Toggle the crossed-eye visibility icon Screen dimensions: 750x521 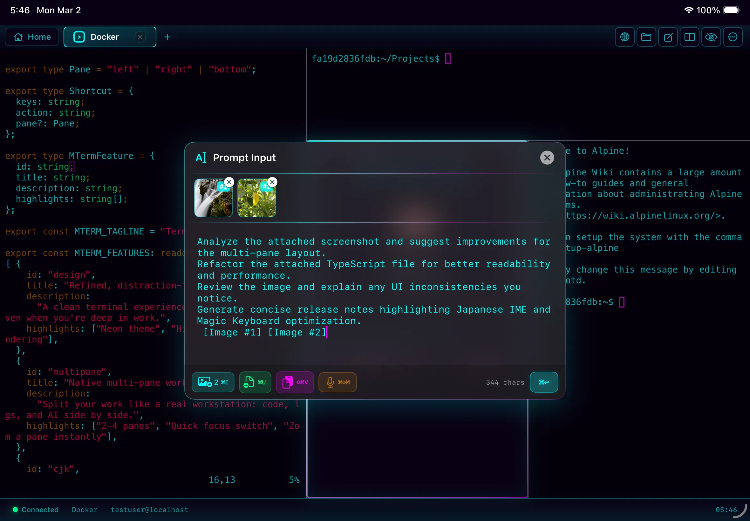click(711, 37)
